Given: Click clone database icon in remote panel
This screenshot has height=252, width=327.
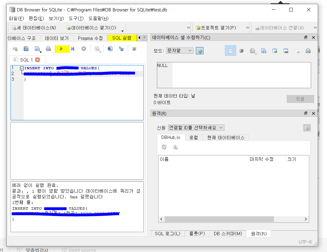Looking at the screenshot, I should click(x=175, y=147).
